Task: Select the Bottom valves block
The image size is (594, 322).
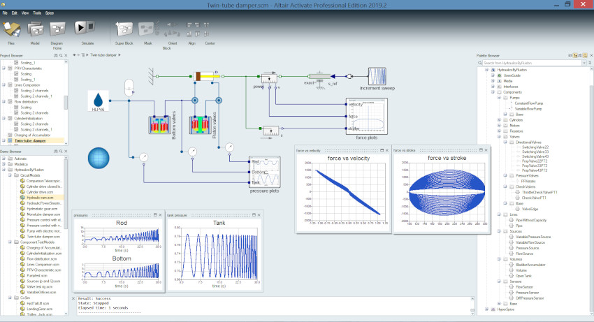Action: (154, 125)
